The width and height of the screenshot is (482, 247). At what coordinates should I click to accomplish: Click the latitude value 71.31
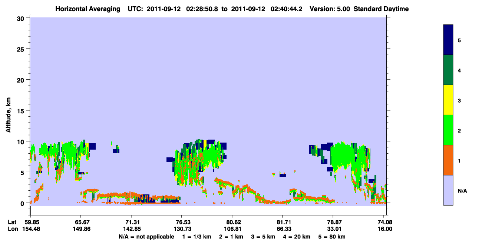(x=131, y=222)
